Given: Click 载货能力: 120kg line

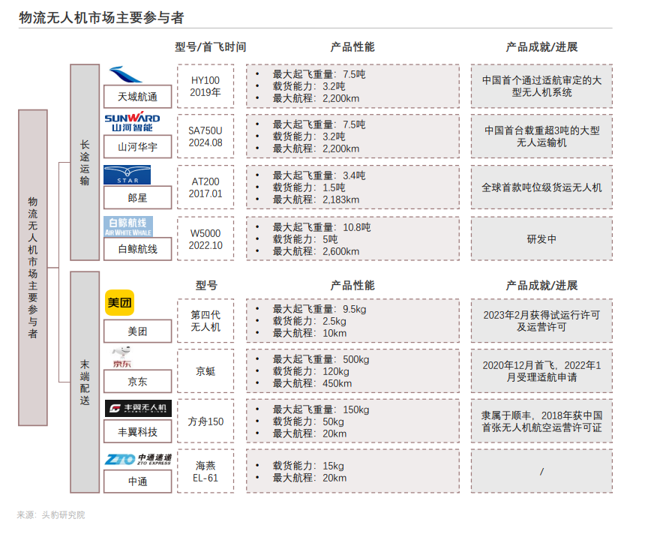Looking at the screenshot, I should (311, 371).
